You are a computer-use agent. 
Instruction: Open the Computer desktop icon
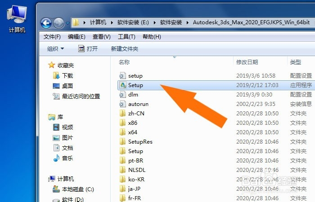pyautogui.click(x=17, y=19)
